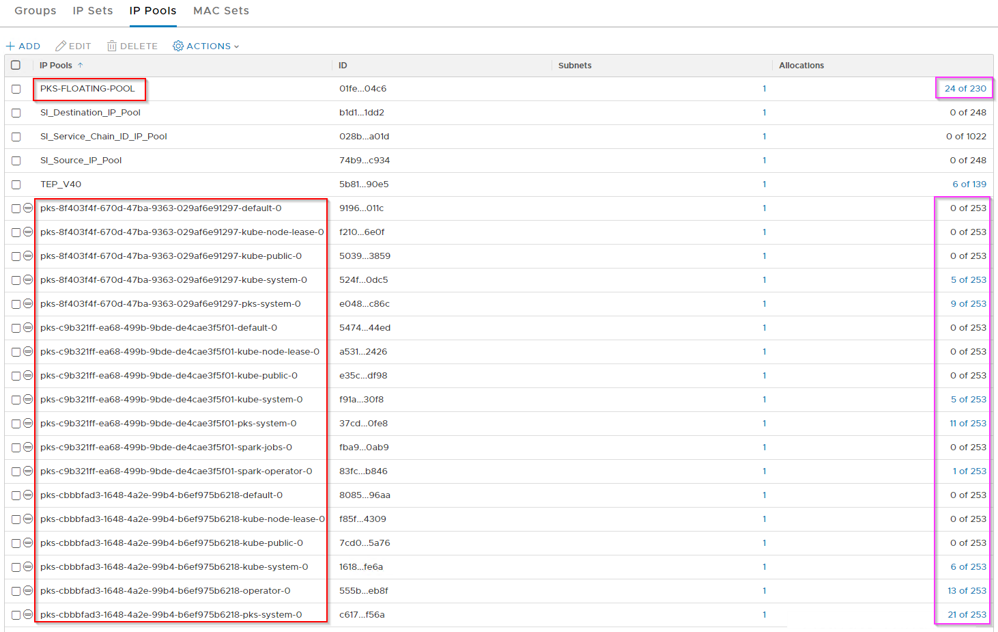Screen dimensions: 998x632
Task: Click the circle icon next to pks-8f403f4f default-0 row
Action: coord(28,208)
